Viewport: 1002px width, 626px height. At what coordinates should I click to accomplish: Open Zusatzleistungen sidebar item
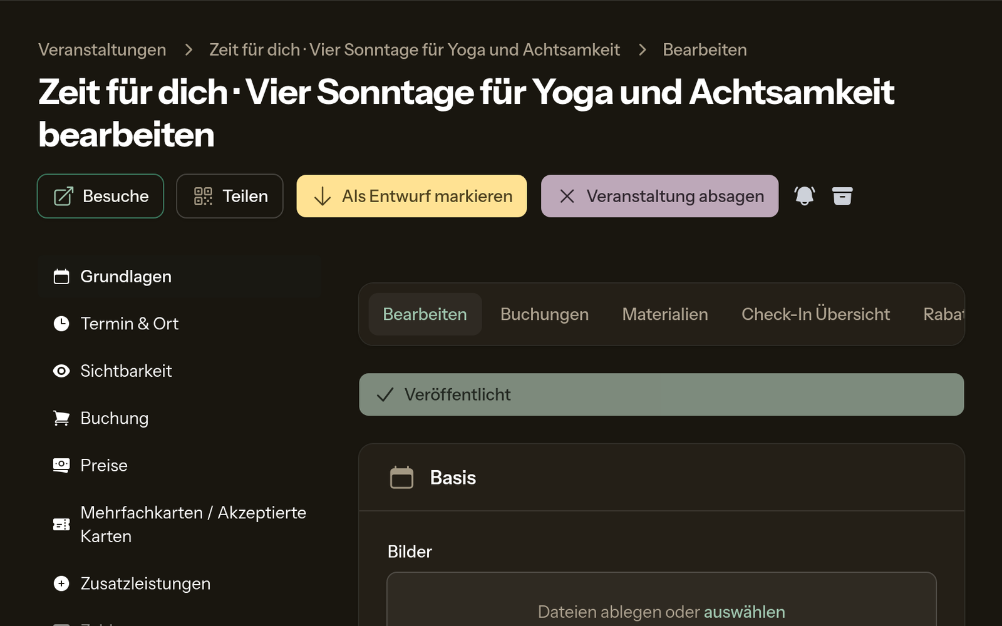click(179, 583)
